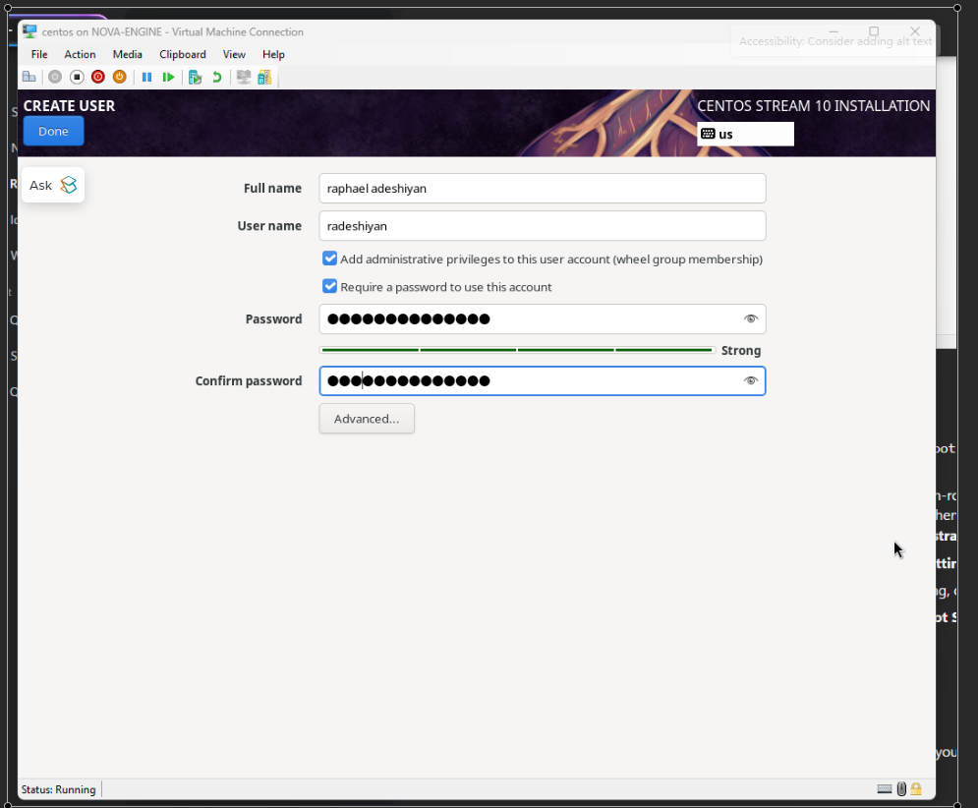
Task: Click the orange Save state icon
Action: (x=120, y=77)
